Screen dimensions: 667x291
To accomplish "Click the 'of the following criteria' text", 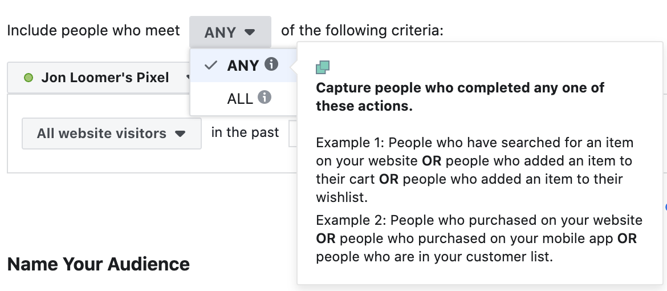I will (362, 31).
